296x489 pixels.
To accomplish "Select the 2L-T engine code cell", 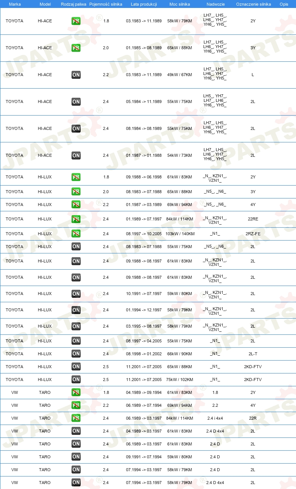I will (253, 354).
